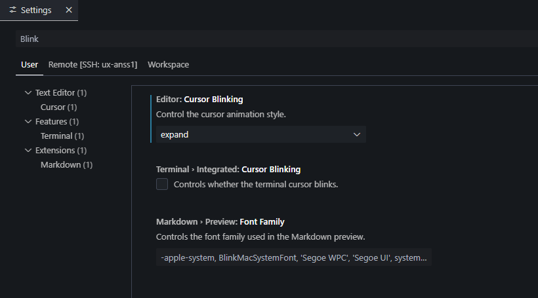Image resolution: width=538 pixels, height=298 pixels.
Task: Close the Settings editor tab
Action: tap(68, 10)
